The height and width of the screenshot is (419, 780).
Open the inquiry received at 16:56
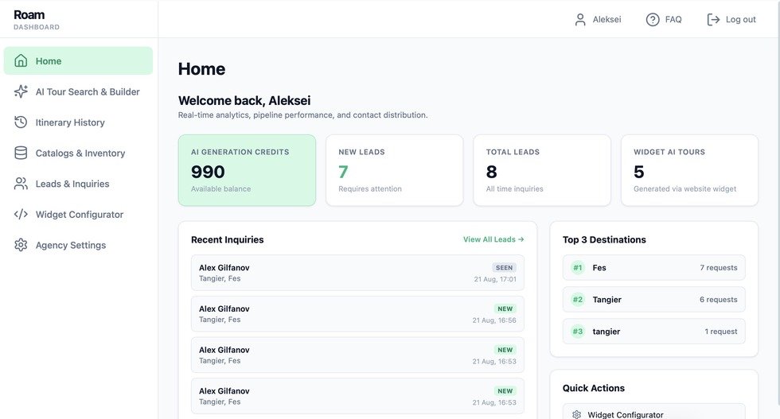357,314
